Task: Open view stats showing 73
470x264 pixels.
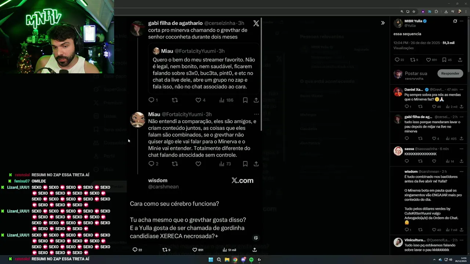Action: click(225, 164)
